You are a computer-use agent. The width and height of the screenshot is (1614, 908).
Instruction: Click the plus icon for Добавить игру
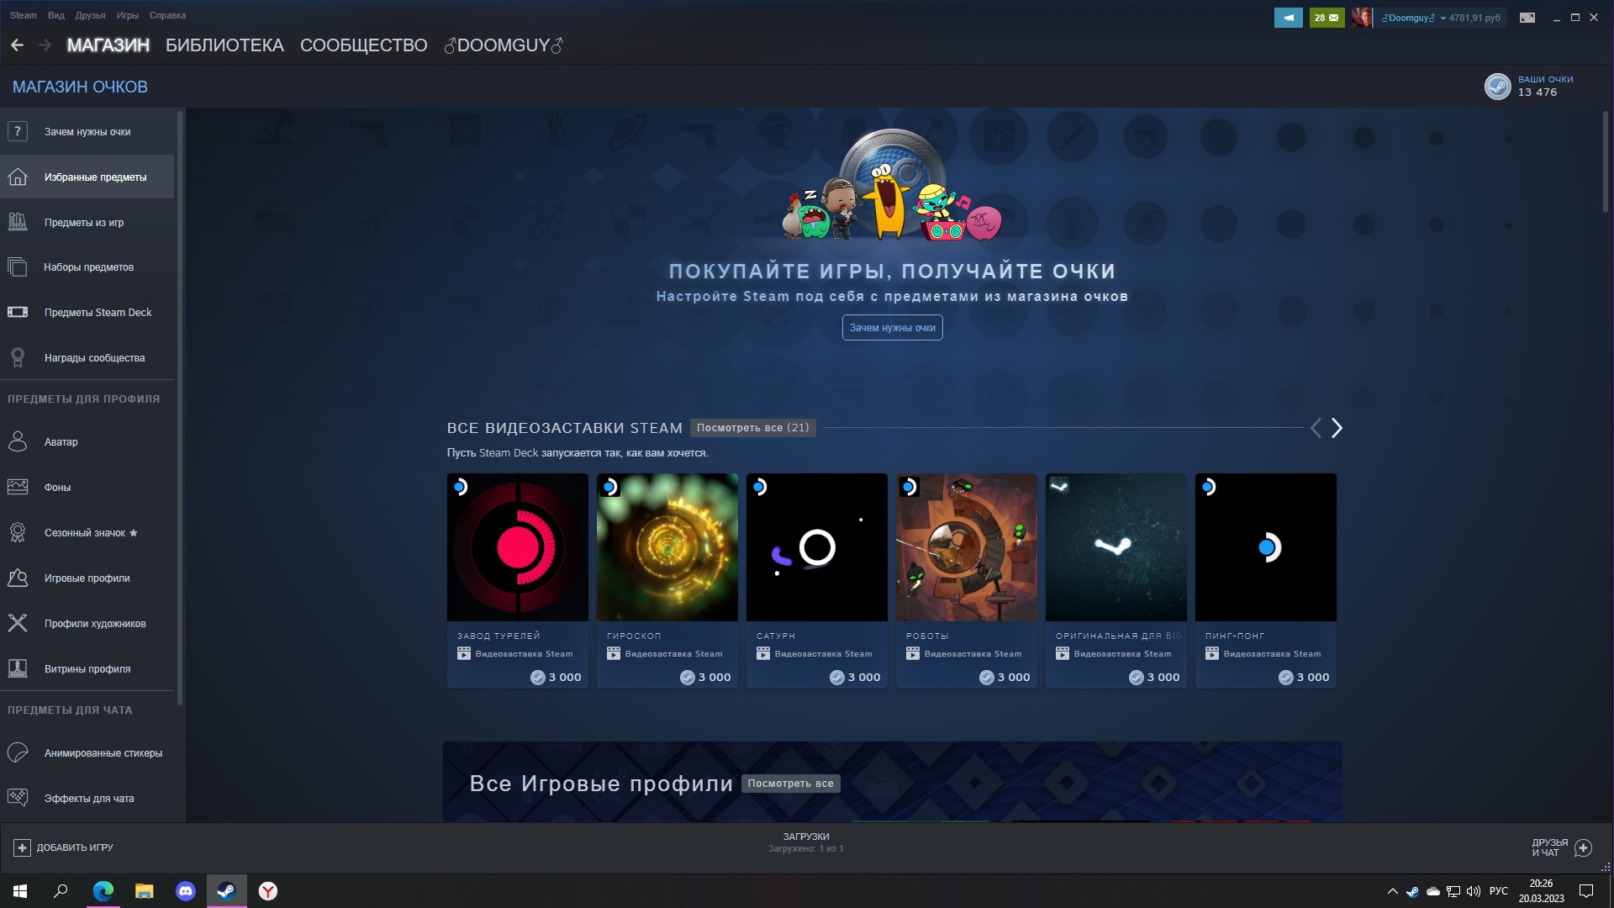[x=23, y=847]
